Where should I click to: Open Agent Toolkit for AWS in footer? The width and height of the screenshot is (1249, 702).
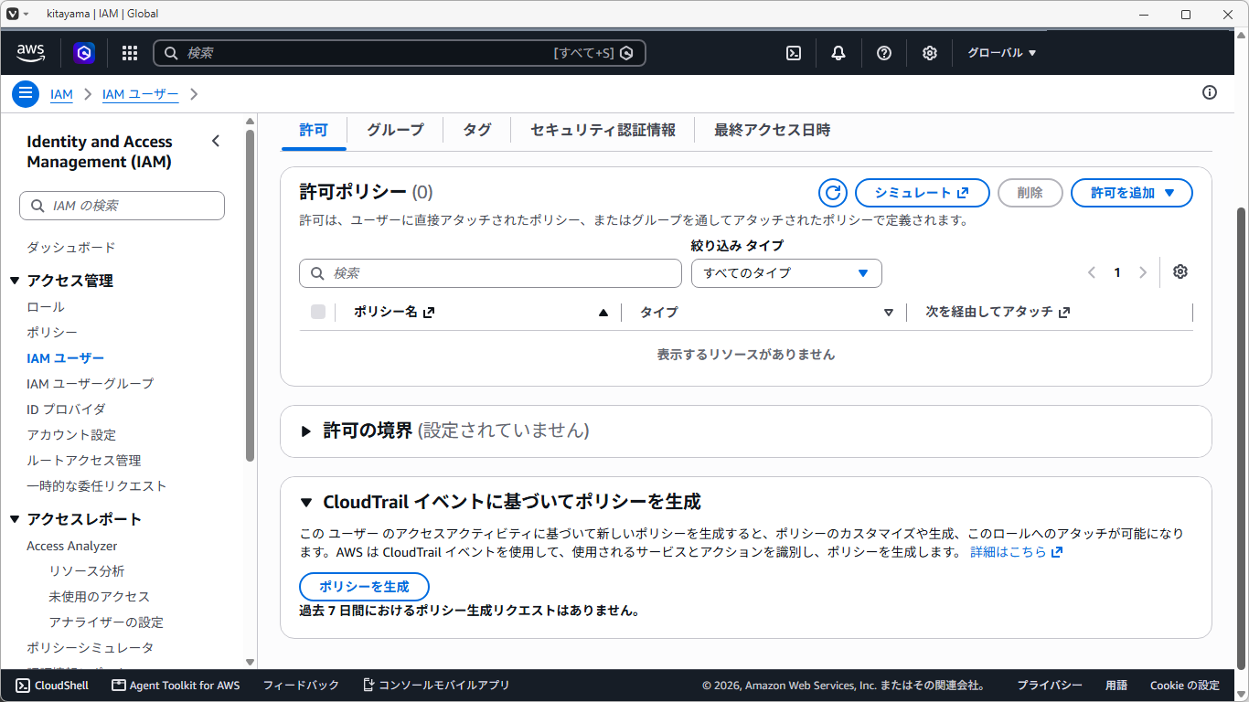[176, 686]
